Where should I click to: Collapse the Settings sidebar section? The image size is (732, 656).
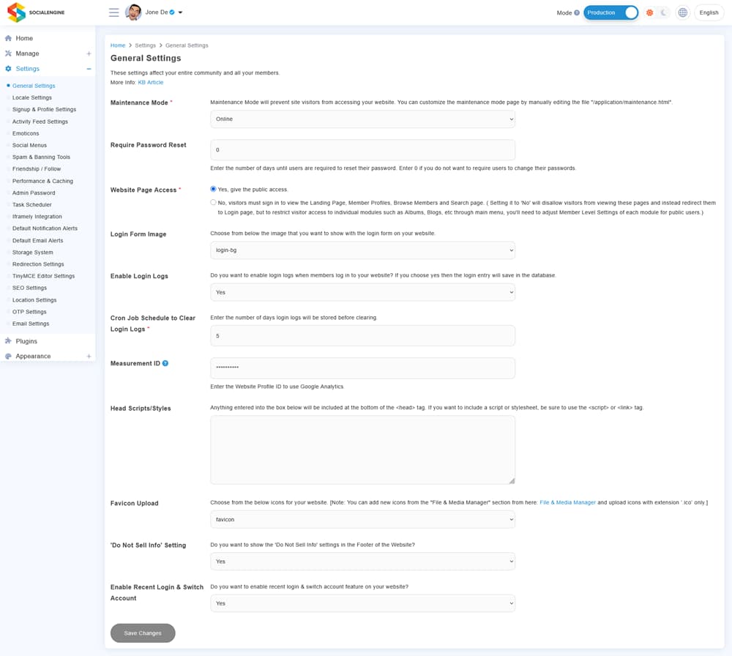click(89, 69)
